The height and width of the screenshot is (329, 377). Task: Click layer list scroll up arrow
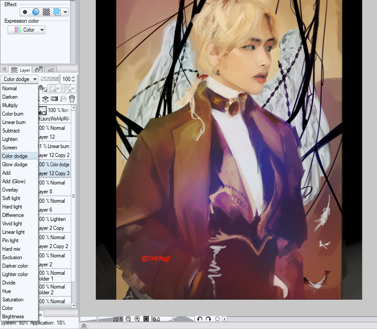(74, 108)
